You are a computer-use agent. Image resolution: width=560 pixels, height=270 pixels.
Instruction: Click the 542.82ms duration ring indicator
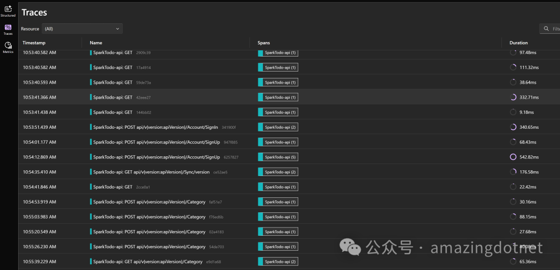click(513, 157)
